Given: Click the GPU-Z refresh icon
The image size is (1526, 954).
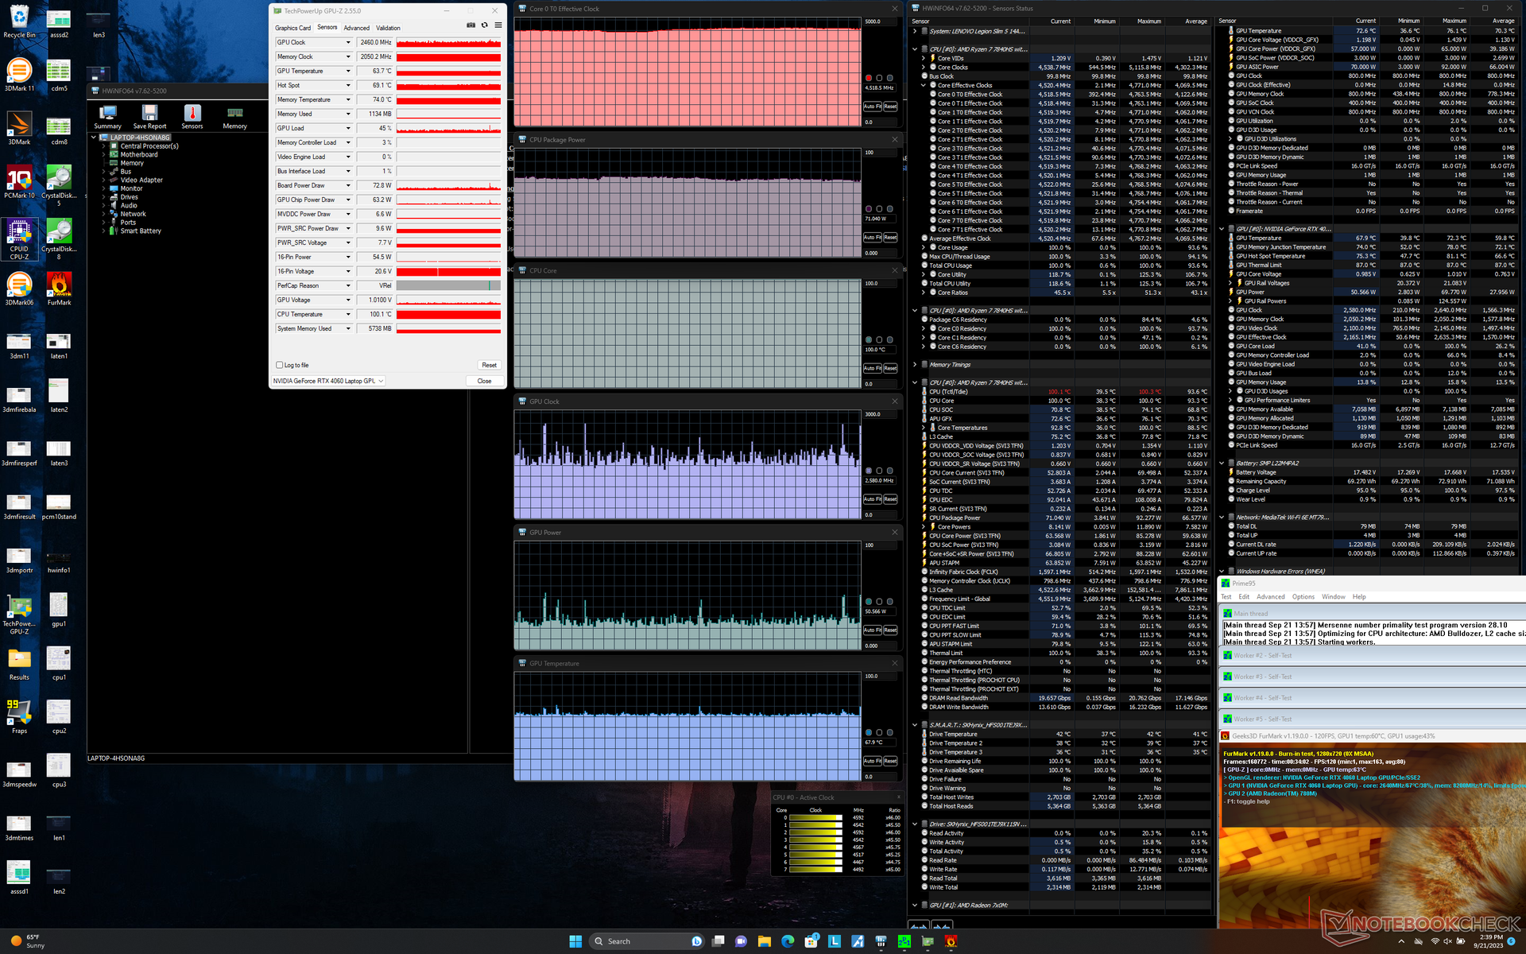Looking at the screenshot, I should (484, 25).
